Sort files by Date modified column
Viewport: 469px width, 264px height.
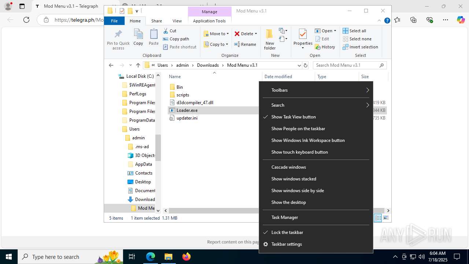278,77
